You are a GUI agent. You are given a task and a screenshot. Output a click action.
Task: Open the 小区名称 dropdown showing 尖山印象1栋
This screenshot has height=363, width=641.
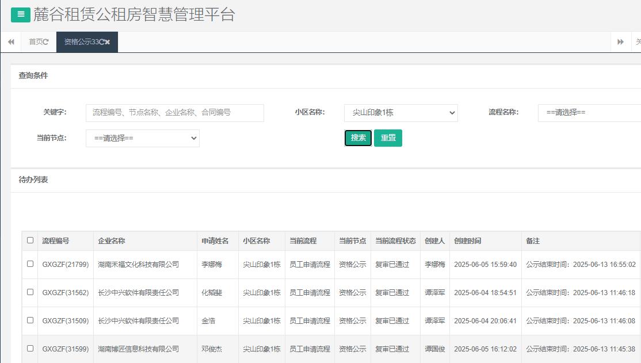click(400, 113)
